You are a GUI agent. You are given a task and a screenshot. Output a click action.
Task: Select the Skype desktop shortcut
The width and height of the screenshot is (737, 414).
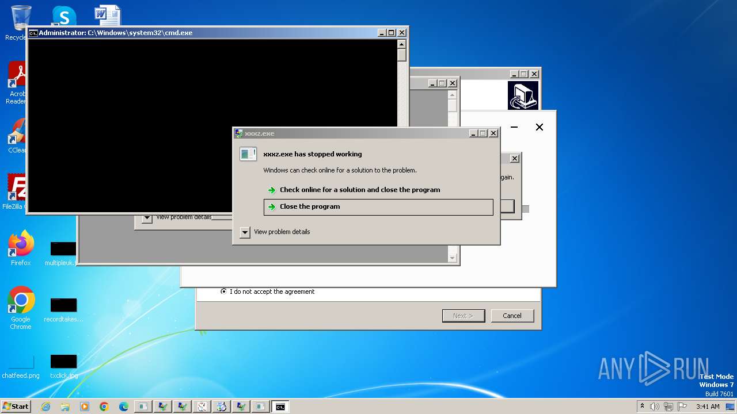point(63,16)
